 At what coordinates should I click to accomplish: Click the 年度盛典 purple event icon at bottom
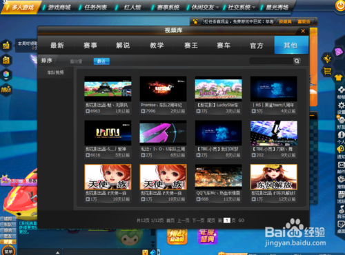(x=207, y=236)
